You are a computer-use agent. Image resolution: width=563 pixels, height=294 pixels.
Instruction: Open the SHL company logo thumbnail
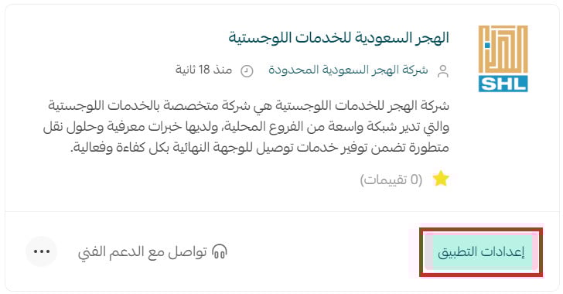503,59
